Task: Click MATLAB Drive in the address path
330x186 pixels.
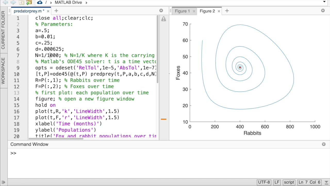Action: point(68,2)
